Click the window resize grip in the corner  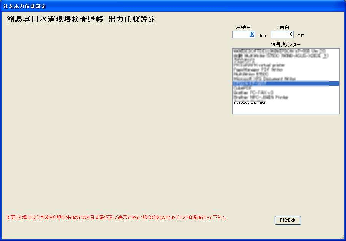(x=342, y=237)
